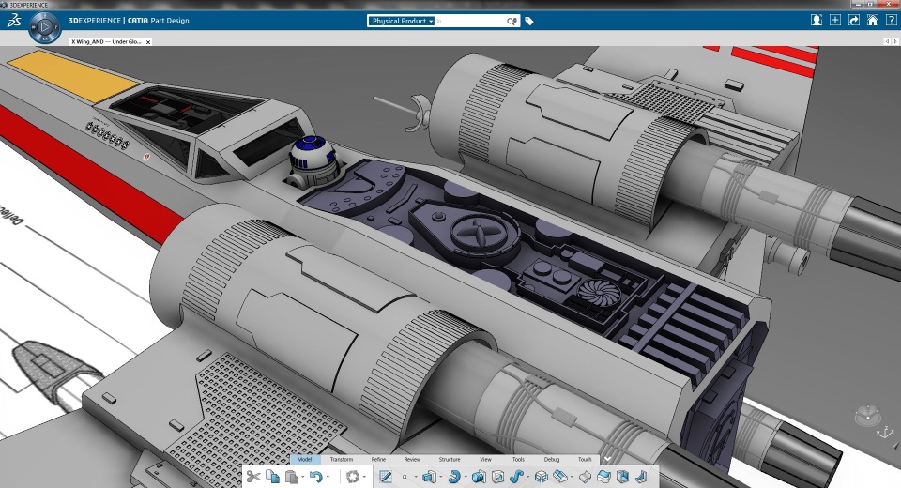Open the Positioned Sketch tool
This screenshot has width=901, height=488.
[x=386, y=477]
